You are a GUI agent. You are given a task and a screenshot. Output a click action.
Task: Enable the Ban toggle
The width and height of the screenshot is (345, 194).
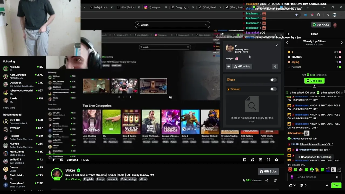pos(273,80)
